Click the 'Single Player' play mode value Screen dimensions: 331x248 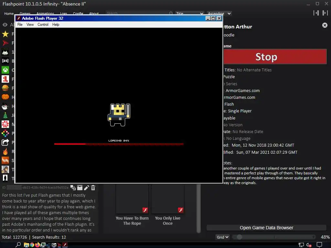(240, 111)
